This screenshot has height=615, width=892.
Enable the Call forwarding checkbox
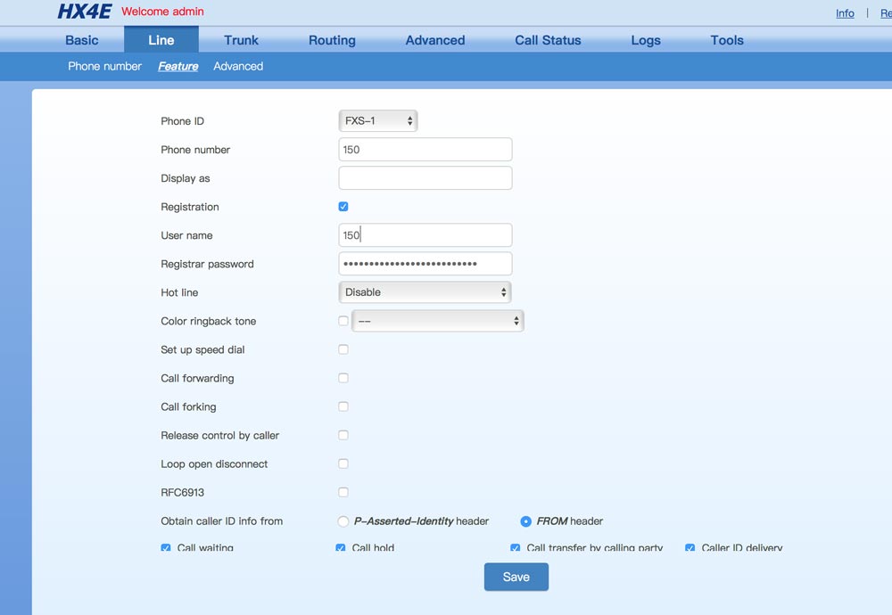tap(343, 378)
